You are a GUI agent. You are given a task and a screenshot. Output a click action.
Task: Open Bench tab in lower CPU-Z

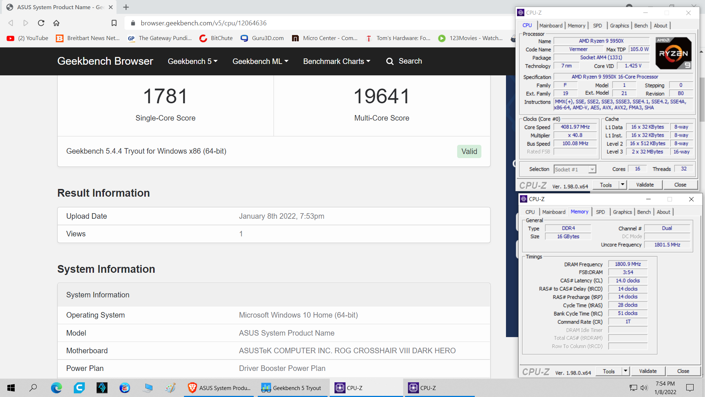(x=644, y=212)
